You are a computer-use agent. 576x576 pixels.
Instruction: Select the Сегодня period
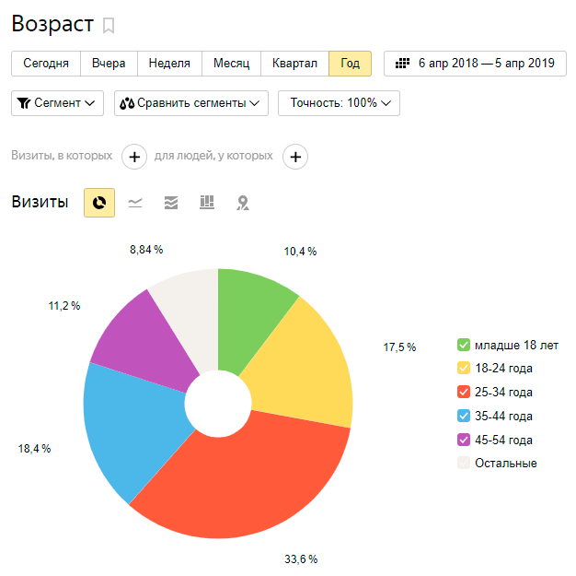coord(46,64)
